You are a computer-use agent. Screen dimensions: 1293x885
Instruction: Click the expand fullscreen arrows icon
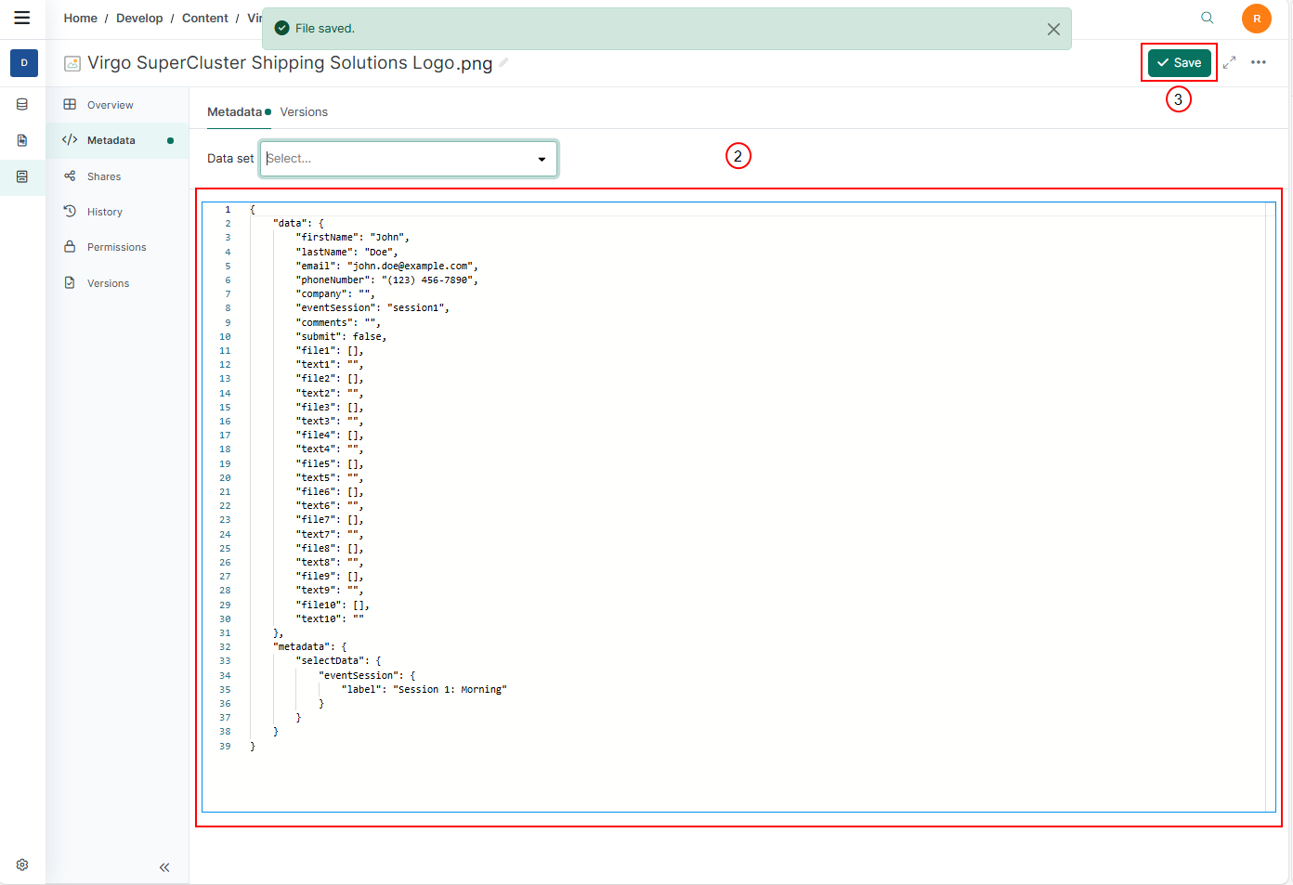[x=1229, y=62]
